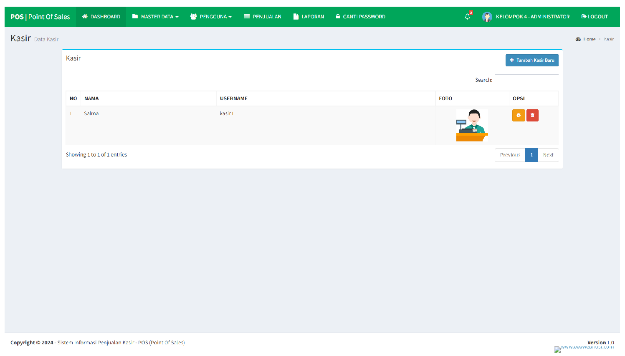Click the document icon next to LAPORAN
This screenshot has height=356, width=625.
pos(295,16)
